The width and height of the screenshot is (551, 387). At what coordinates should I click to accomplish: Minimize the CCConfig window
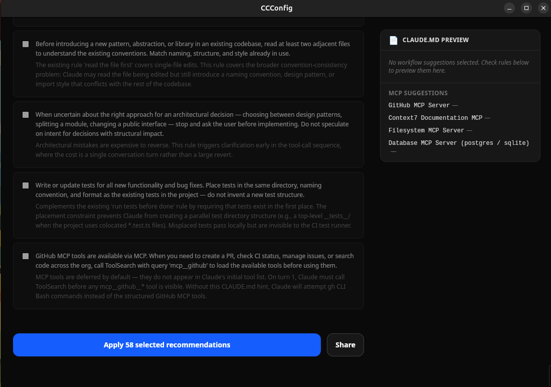tap(509, 8)
